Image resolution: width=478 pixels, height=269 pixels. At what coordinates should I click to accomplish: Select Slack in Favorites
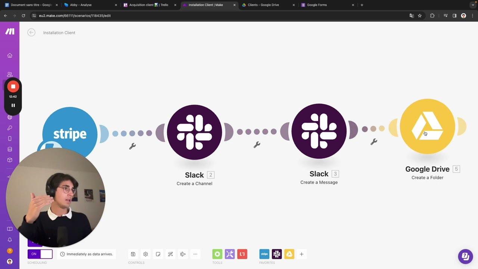(x=277, y=254)
